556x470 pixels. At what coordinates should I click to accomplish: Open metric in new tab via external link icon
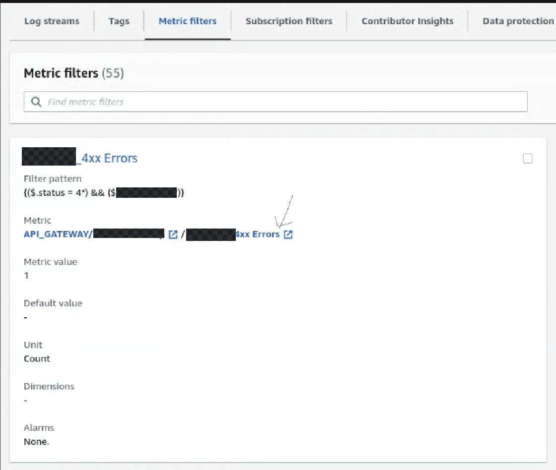coord(288,235)
